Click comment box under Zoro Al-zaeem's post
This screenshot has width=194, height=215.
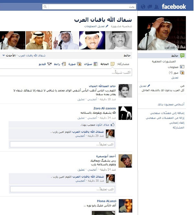[62, 144]
